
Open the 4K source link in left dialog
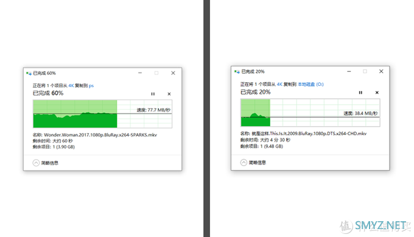71,86
